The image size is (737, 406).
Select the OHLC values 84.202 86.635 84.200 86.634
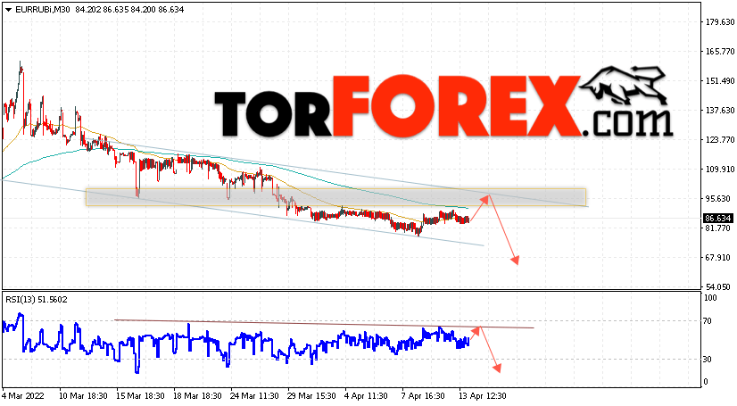coord(129,10)
